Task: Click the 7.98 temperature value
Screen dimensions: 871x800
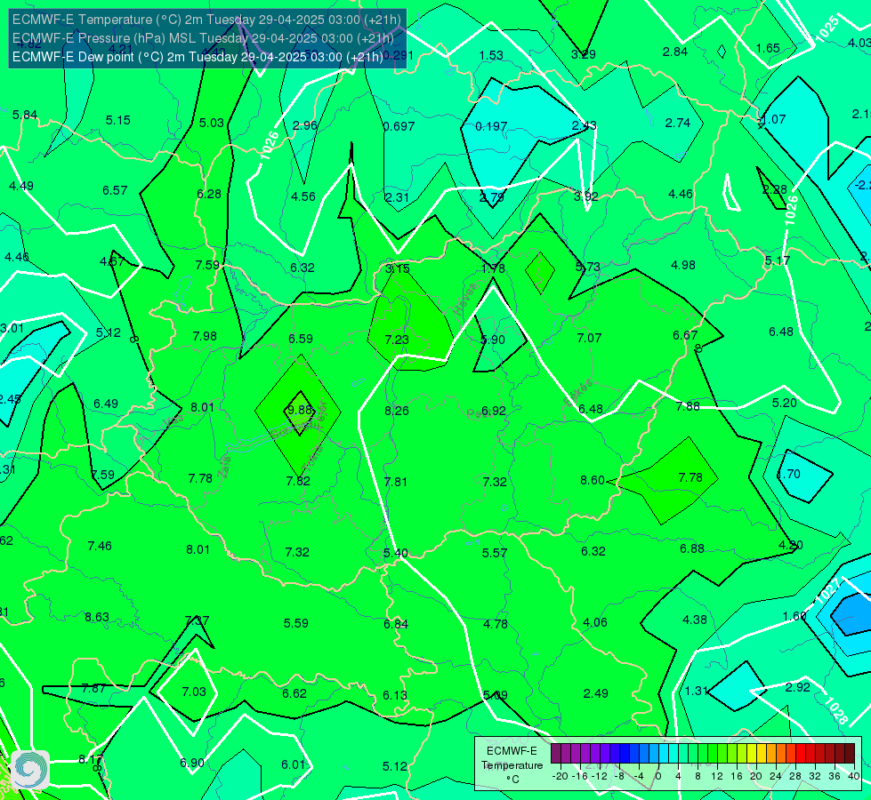Action: (205, 336)
